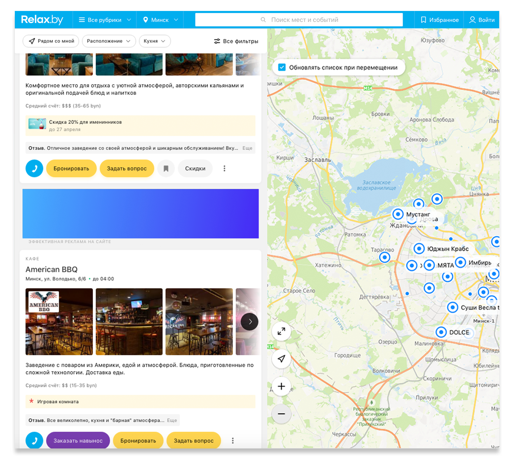The image size is (513, 471).
Task: Select the Мустанг map marker
Action: click(398, 214)
